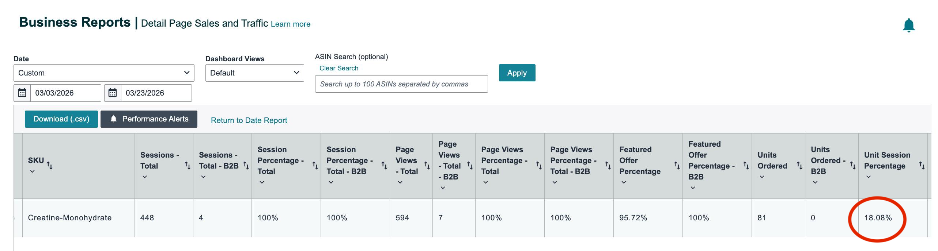Sort by SKU column arrows
This screenshot has width=938, height=251.
[x=50, y=166]
